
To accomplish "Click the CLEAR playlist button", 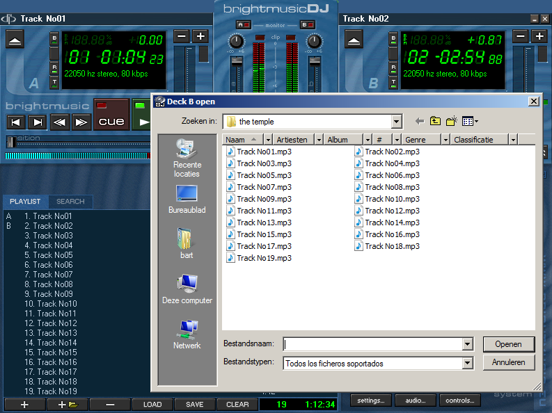I will tap(237, 405).
